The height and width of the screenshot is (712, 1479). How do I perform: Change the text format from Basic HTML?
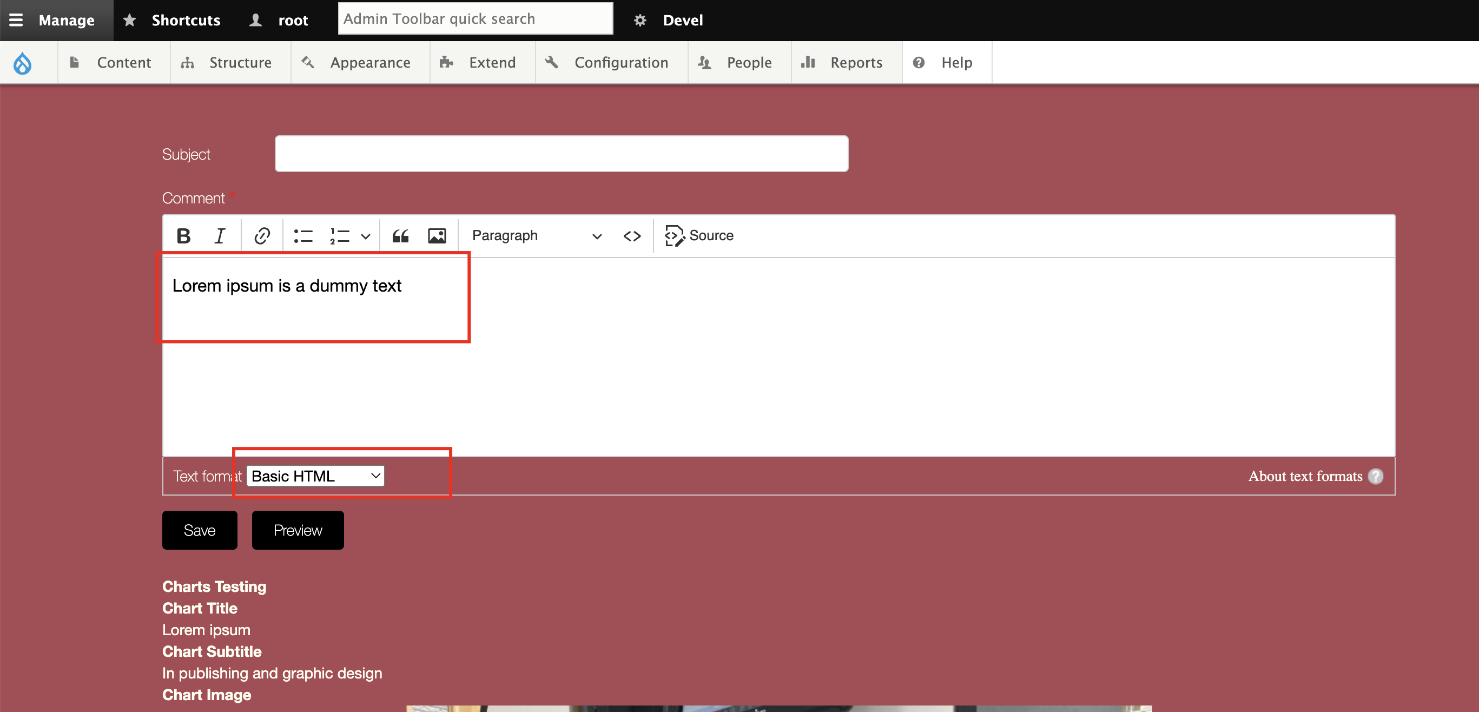(315, 476)
